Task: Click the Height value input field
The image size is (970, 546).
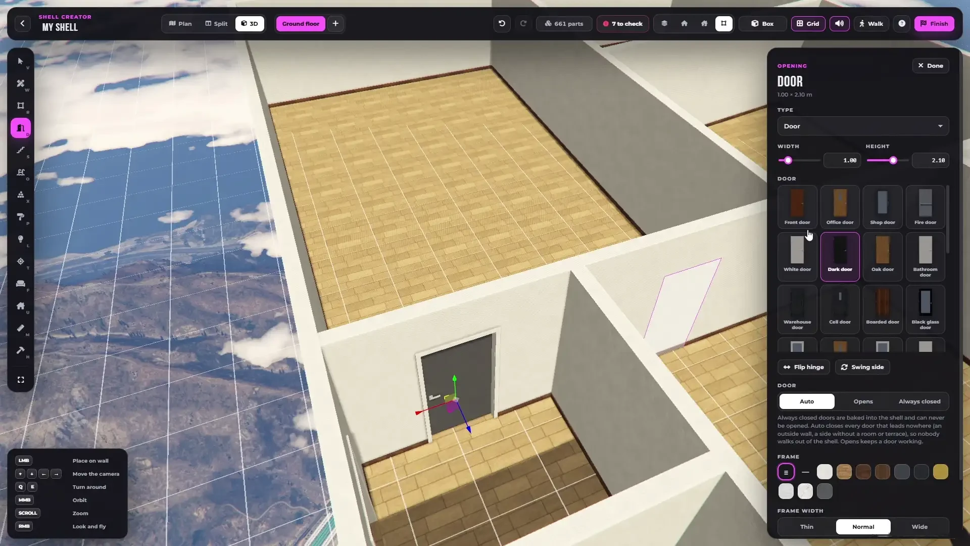Action: 931,160
